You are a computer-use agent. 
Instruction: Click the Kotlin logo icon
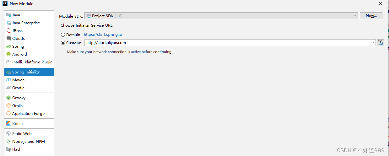[8, 124]
